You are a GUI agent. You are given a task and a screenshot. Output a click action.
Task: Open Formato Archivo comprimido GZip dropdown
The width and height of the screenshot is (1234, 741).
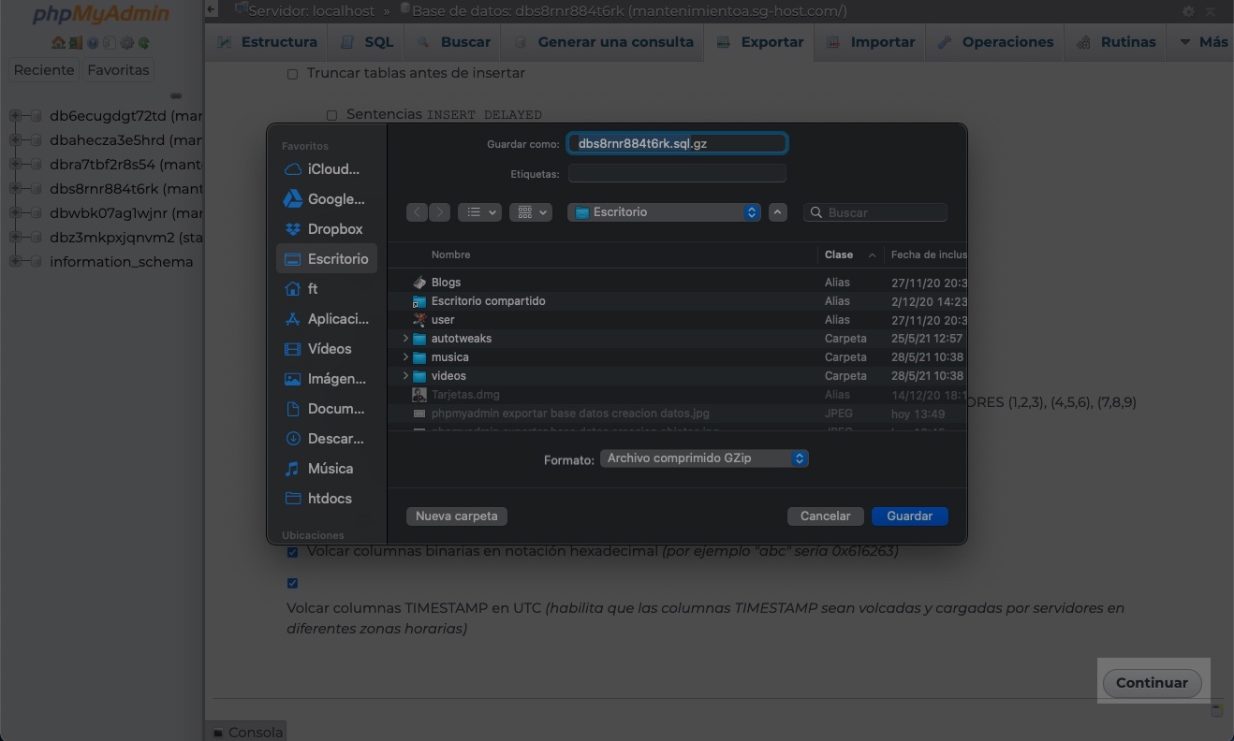(704, 458)
